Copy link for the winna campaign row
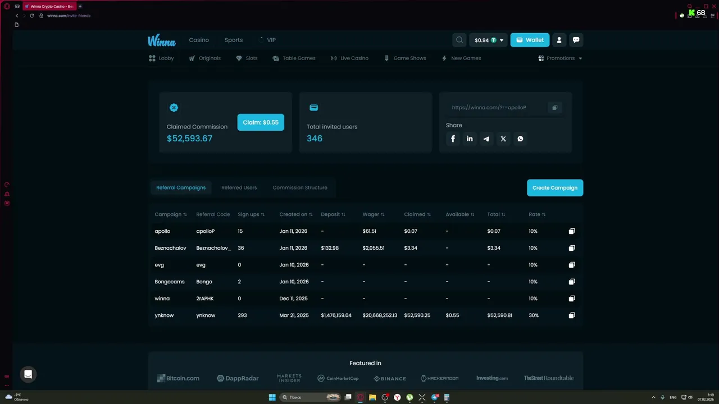719x404 pixels. tap(572, 299)
